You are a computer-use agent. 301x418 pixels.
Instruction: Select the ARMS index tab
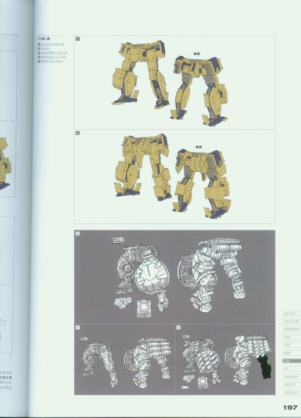pos(291,353)
